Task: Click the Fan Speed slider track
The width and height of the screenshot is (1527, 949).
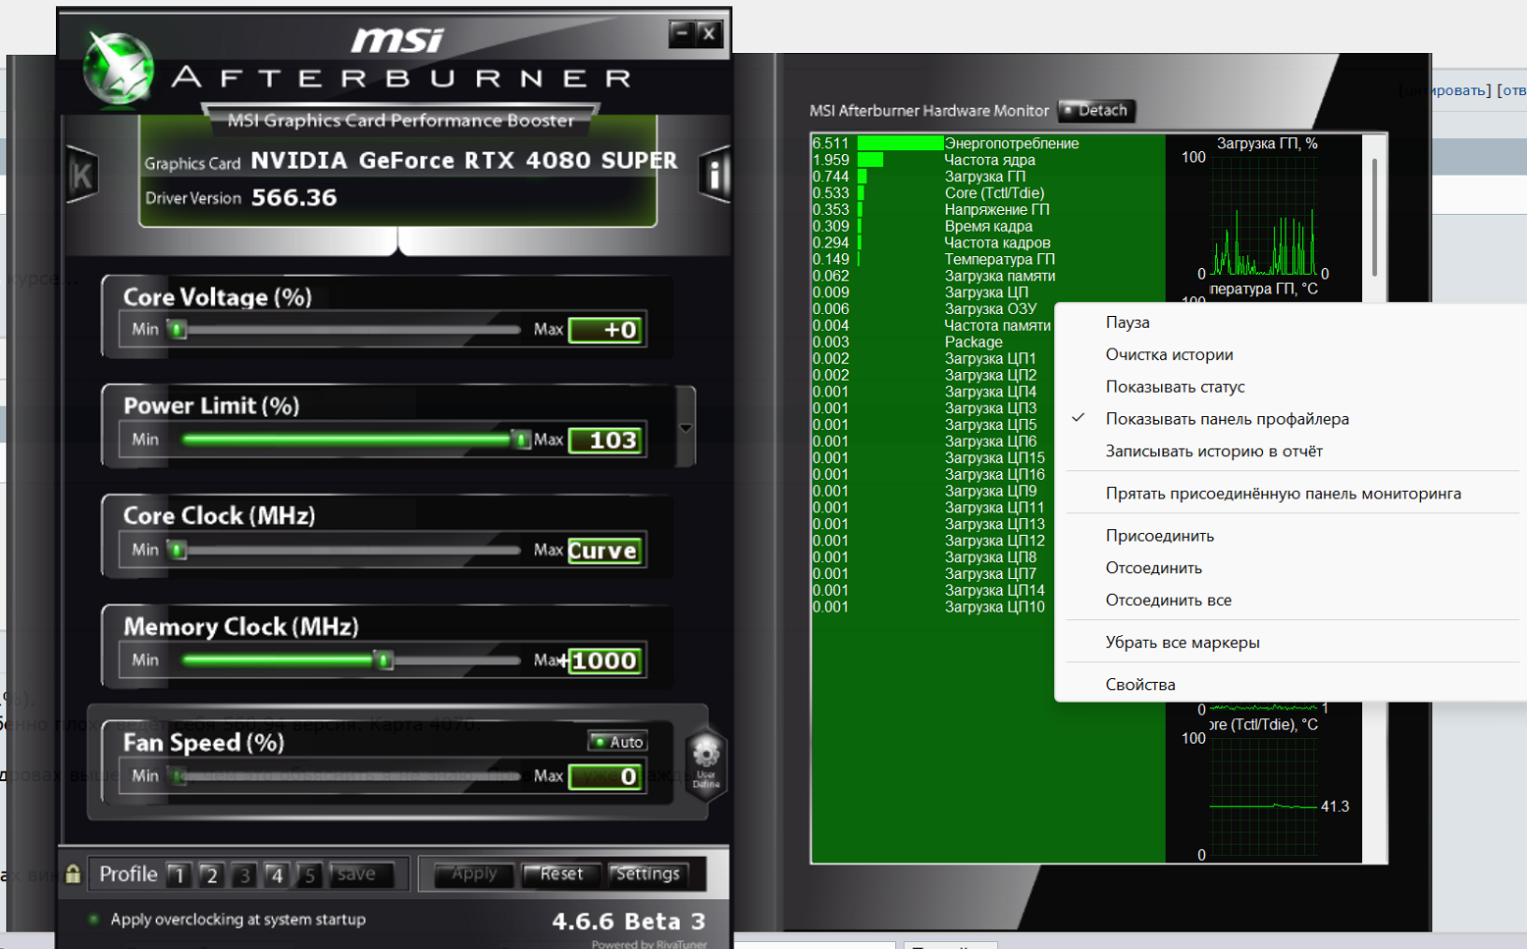Action: coord(351,776)
